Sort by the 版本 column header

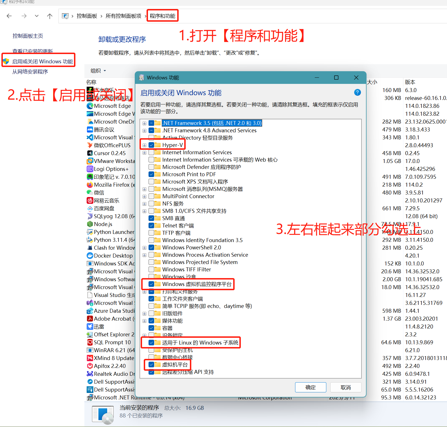click(x=410, y=82)
